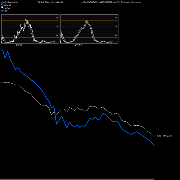Click the 355.10Close price label
The height and width of the screenshot is (180, 180).
(x=165, y=136)
